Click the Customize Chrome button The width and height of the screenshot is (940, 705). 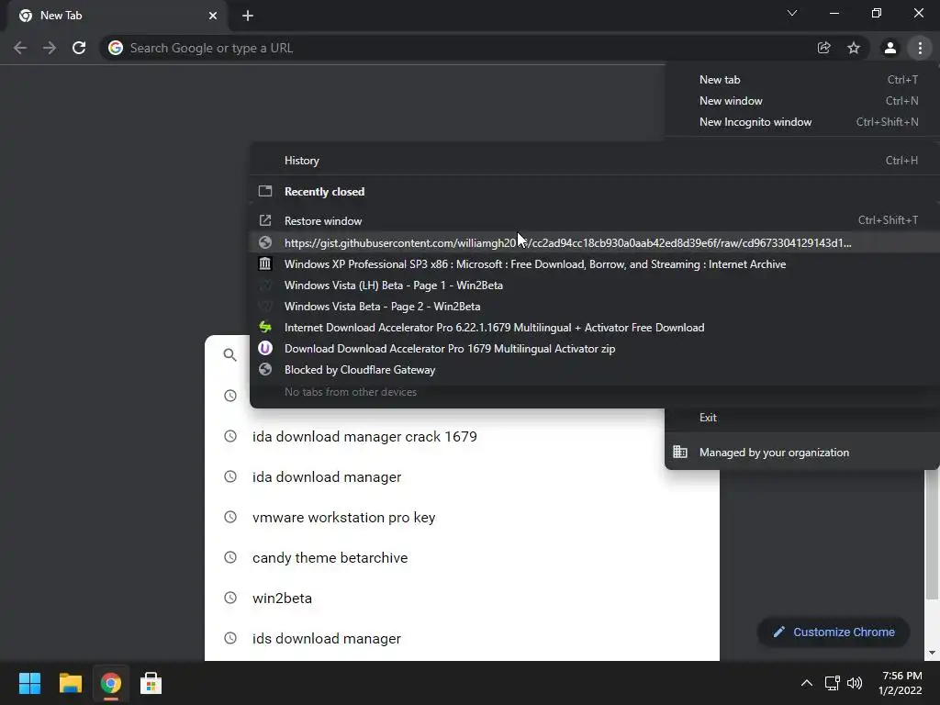834,632
